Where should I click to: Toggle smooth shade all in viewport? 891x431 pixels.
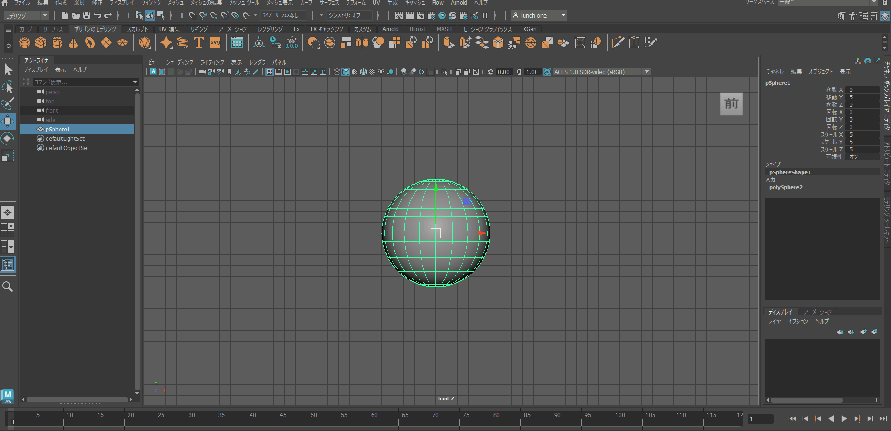(346, 72)
